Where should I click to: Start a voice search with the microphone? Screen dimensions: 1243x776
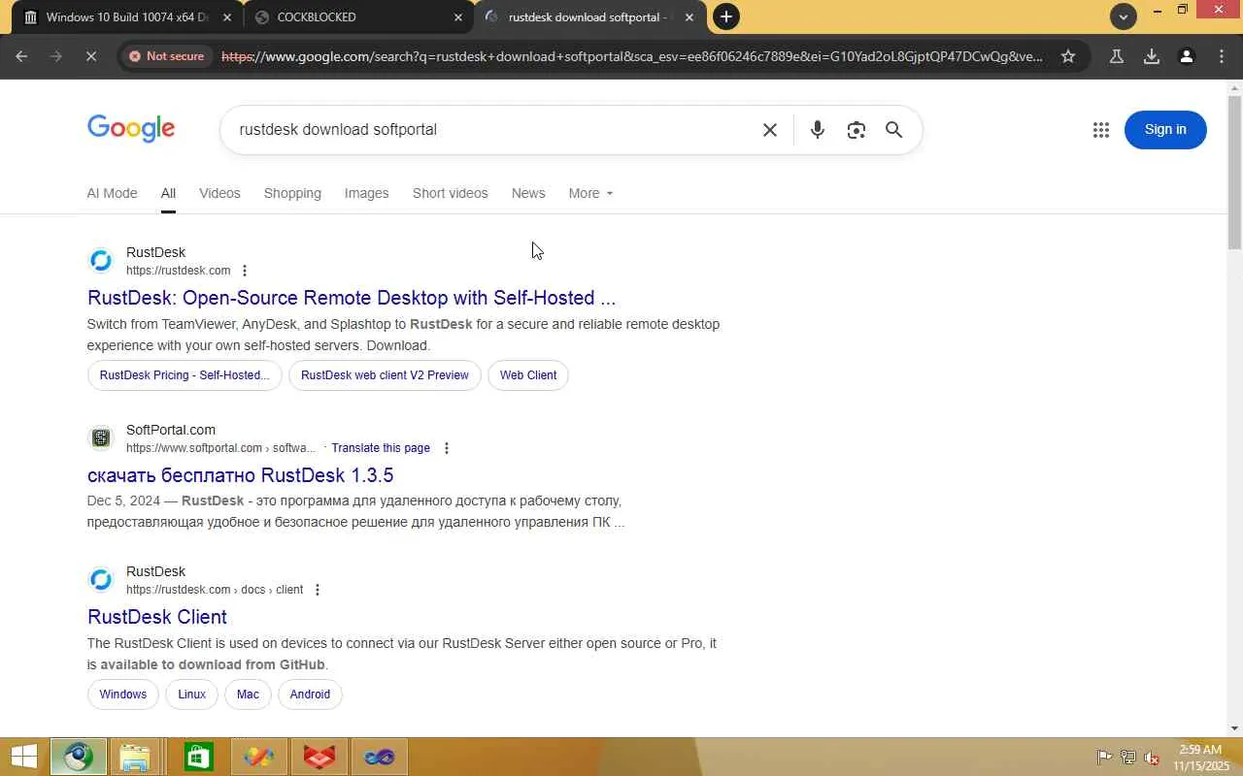(818, 130)
